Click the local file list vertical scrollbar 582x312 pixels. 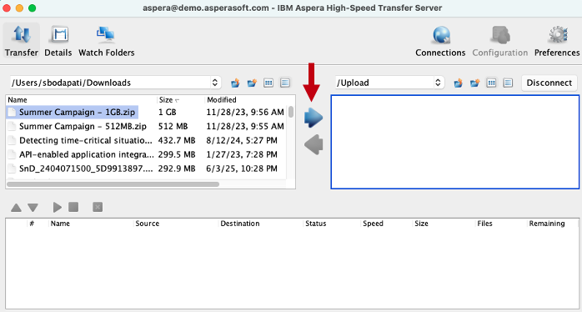coord(291,112)
